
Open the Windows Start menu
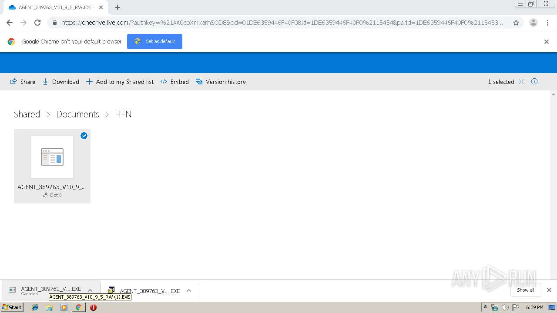pyautogui.click(x=12, y=307)
